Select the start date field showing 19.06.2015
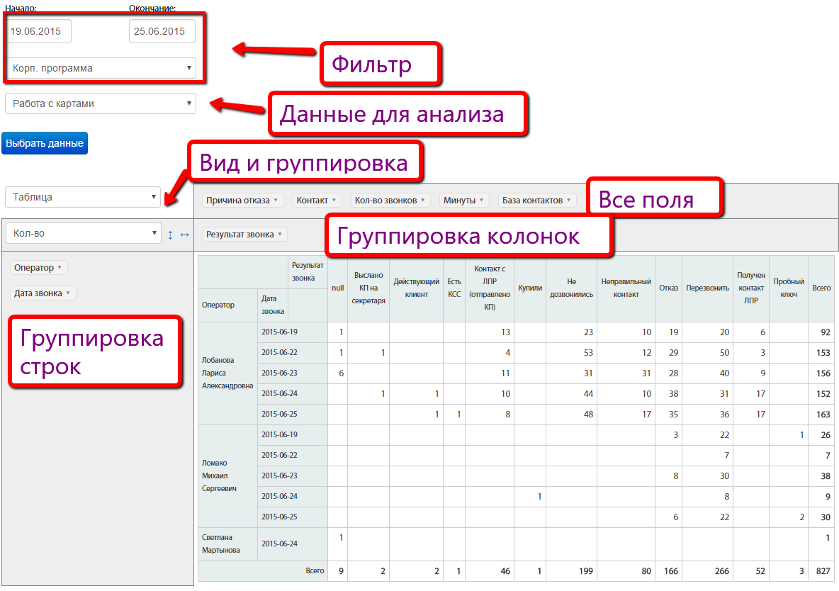The height and width of the screenshot is (591, 839). tap(38, 30)
